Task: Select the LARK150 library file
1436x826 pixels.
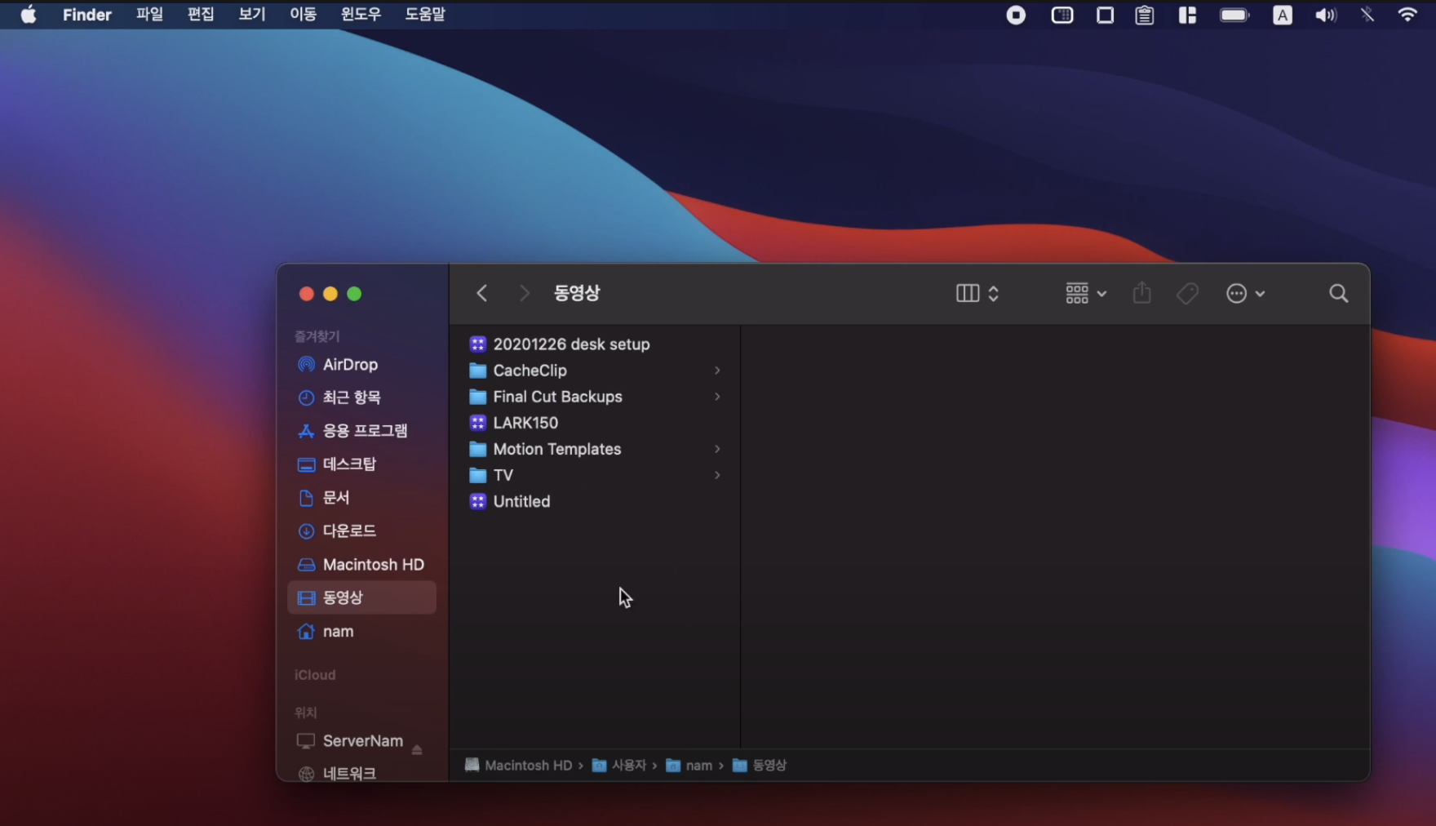Action: pos(594,423)
